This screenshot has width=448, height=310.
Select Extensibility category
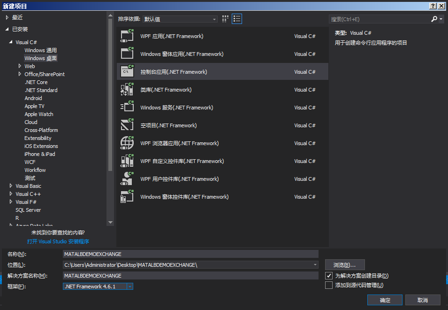point(38,139)
